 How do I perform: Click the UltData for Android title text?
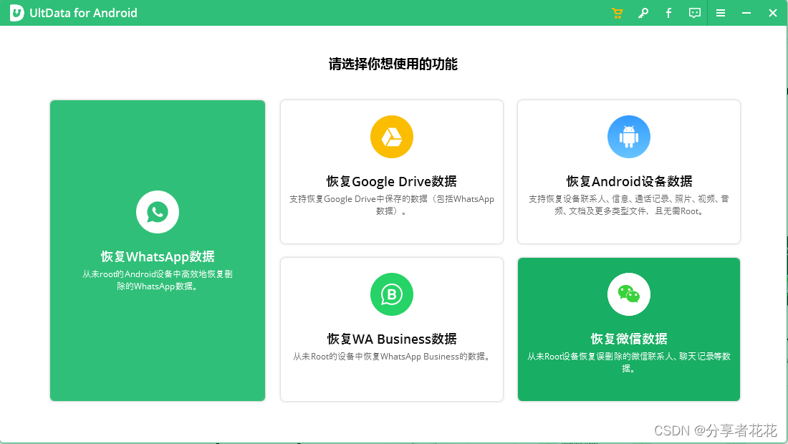83,13
